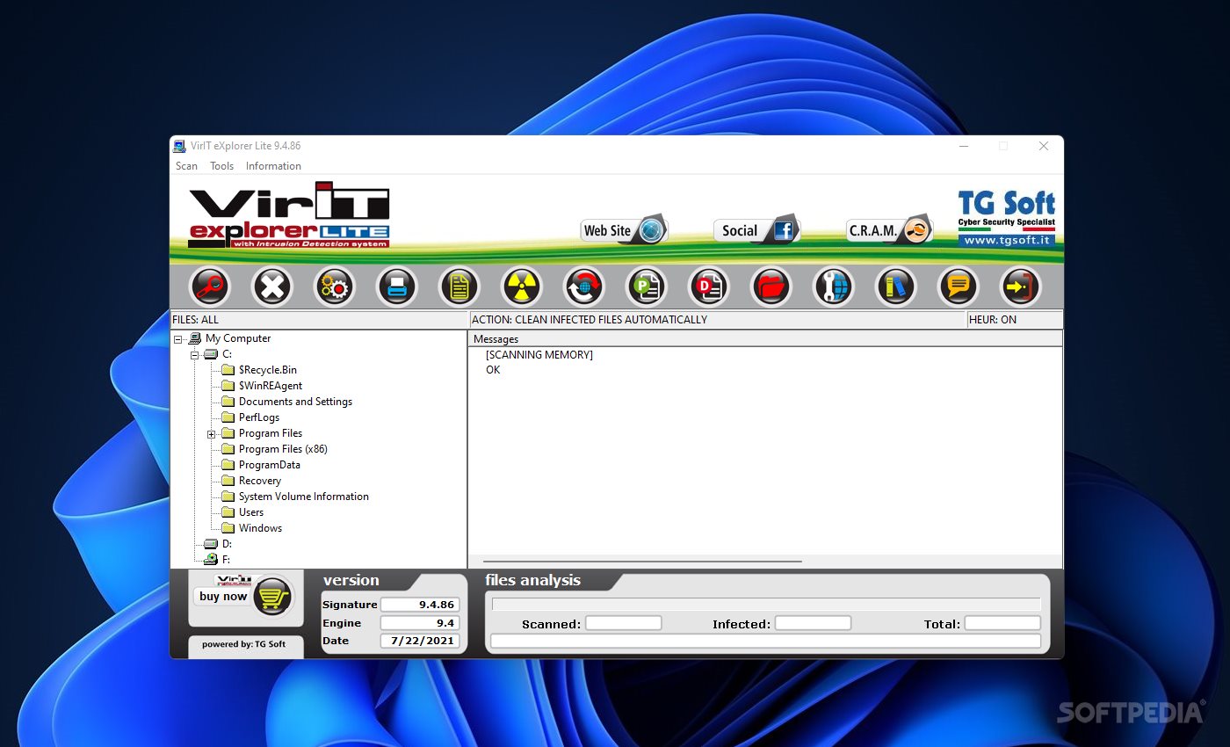Select the ProgramData folder
This screenshot has width=1230, height=747.
(x=270, y=465)
